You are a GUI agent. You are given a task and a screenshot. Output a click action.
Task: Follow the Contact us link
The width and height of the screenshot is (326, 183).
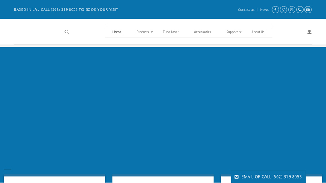246,9
